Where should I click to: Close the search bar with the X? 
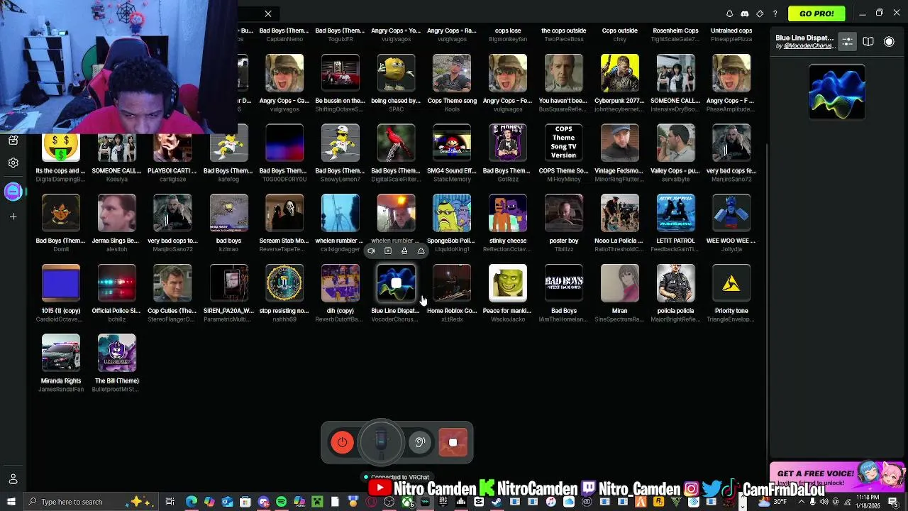[x=268, y=13]
